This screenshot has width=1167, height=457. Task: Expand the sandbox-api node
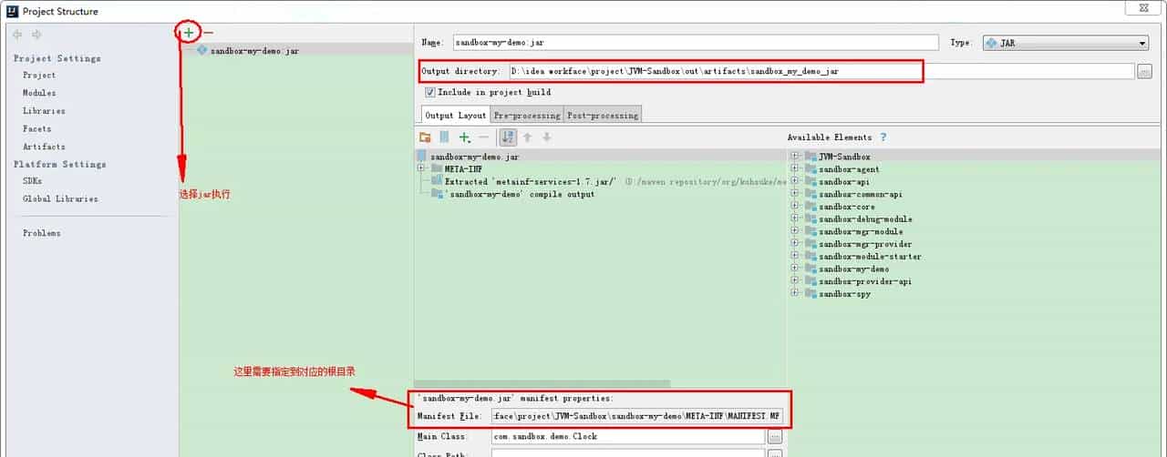pos(796,182)
